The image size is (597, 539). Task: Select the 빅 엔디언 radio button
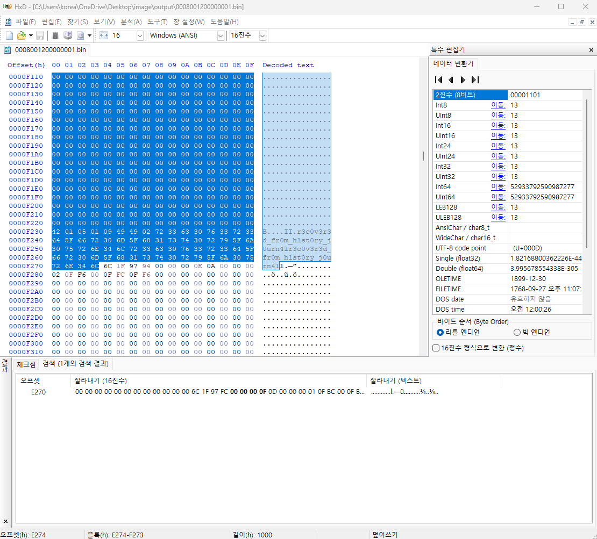(517, 332)
